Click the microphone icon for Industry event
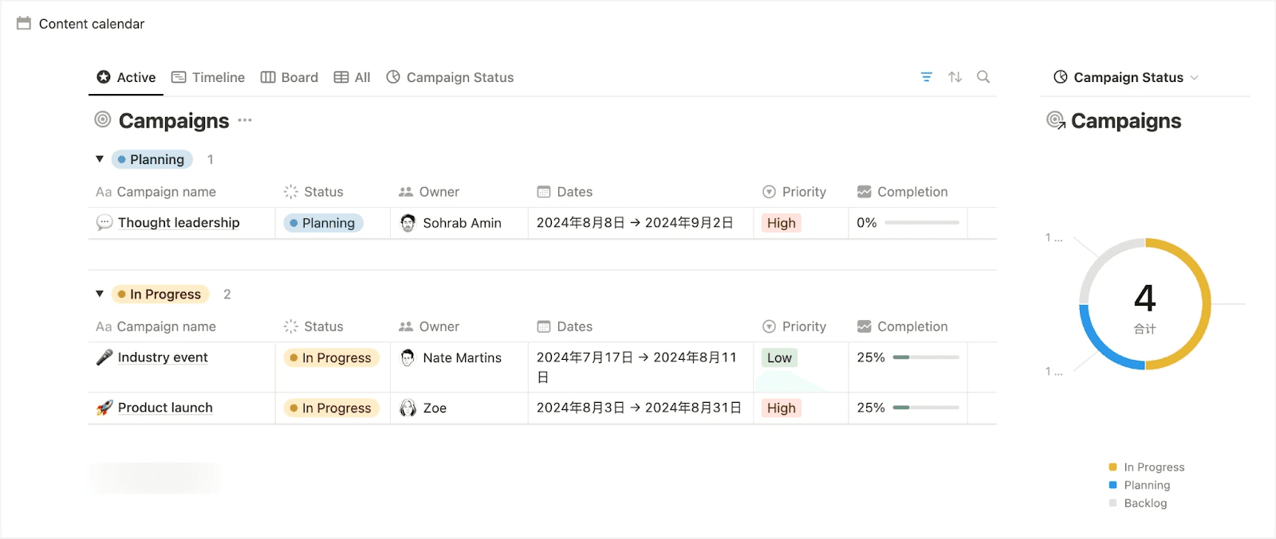 [x=104, y=357]
